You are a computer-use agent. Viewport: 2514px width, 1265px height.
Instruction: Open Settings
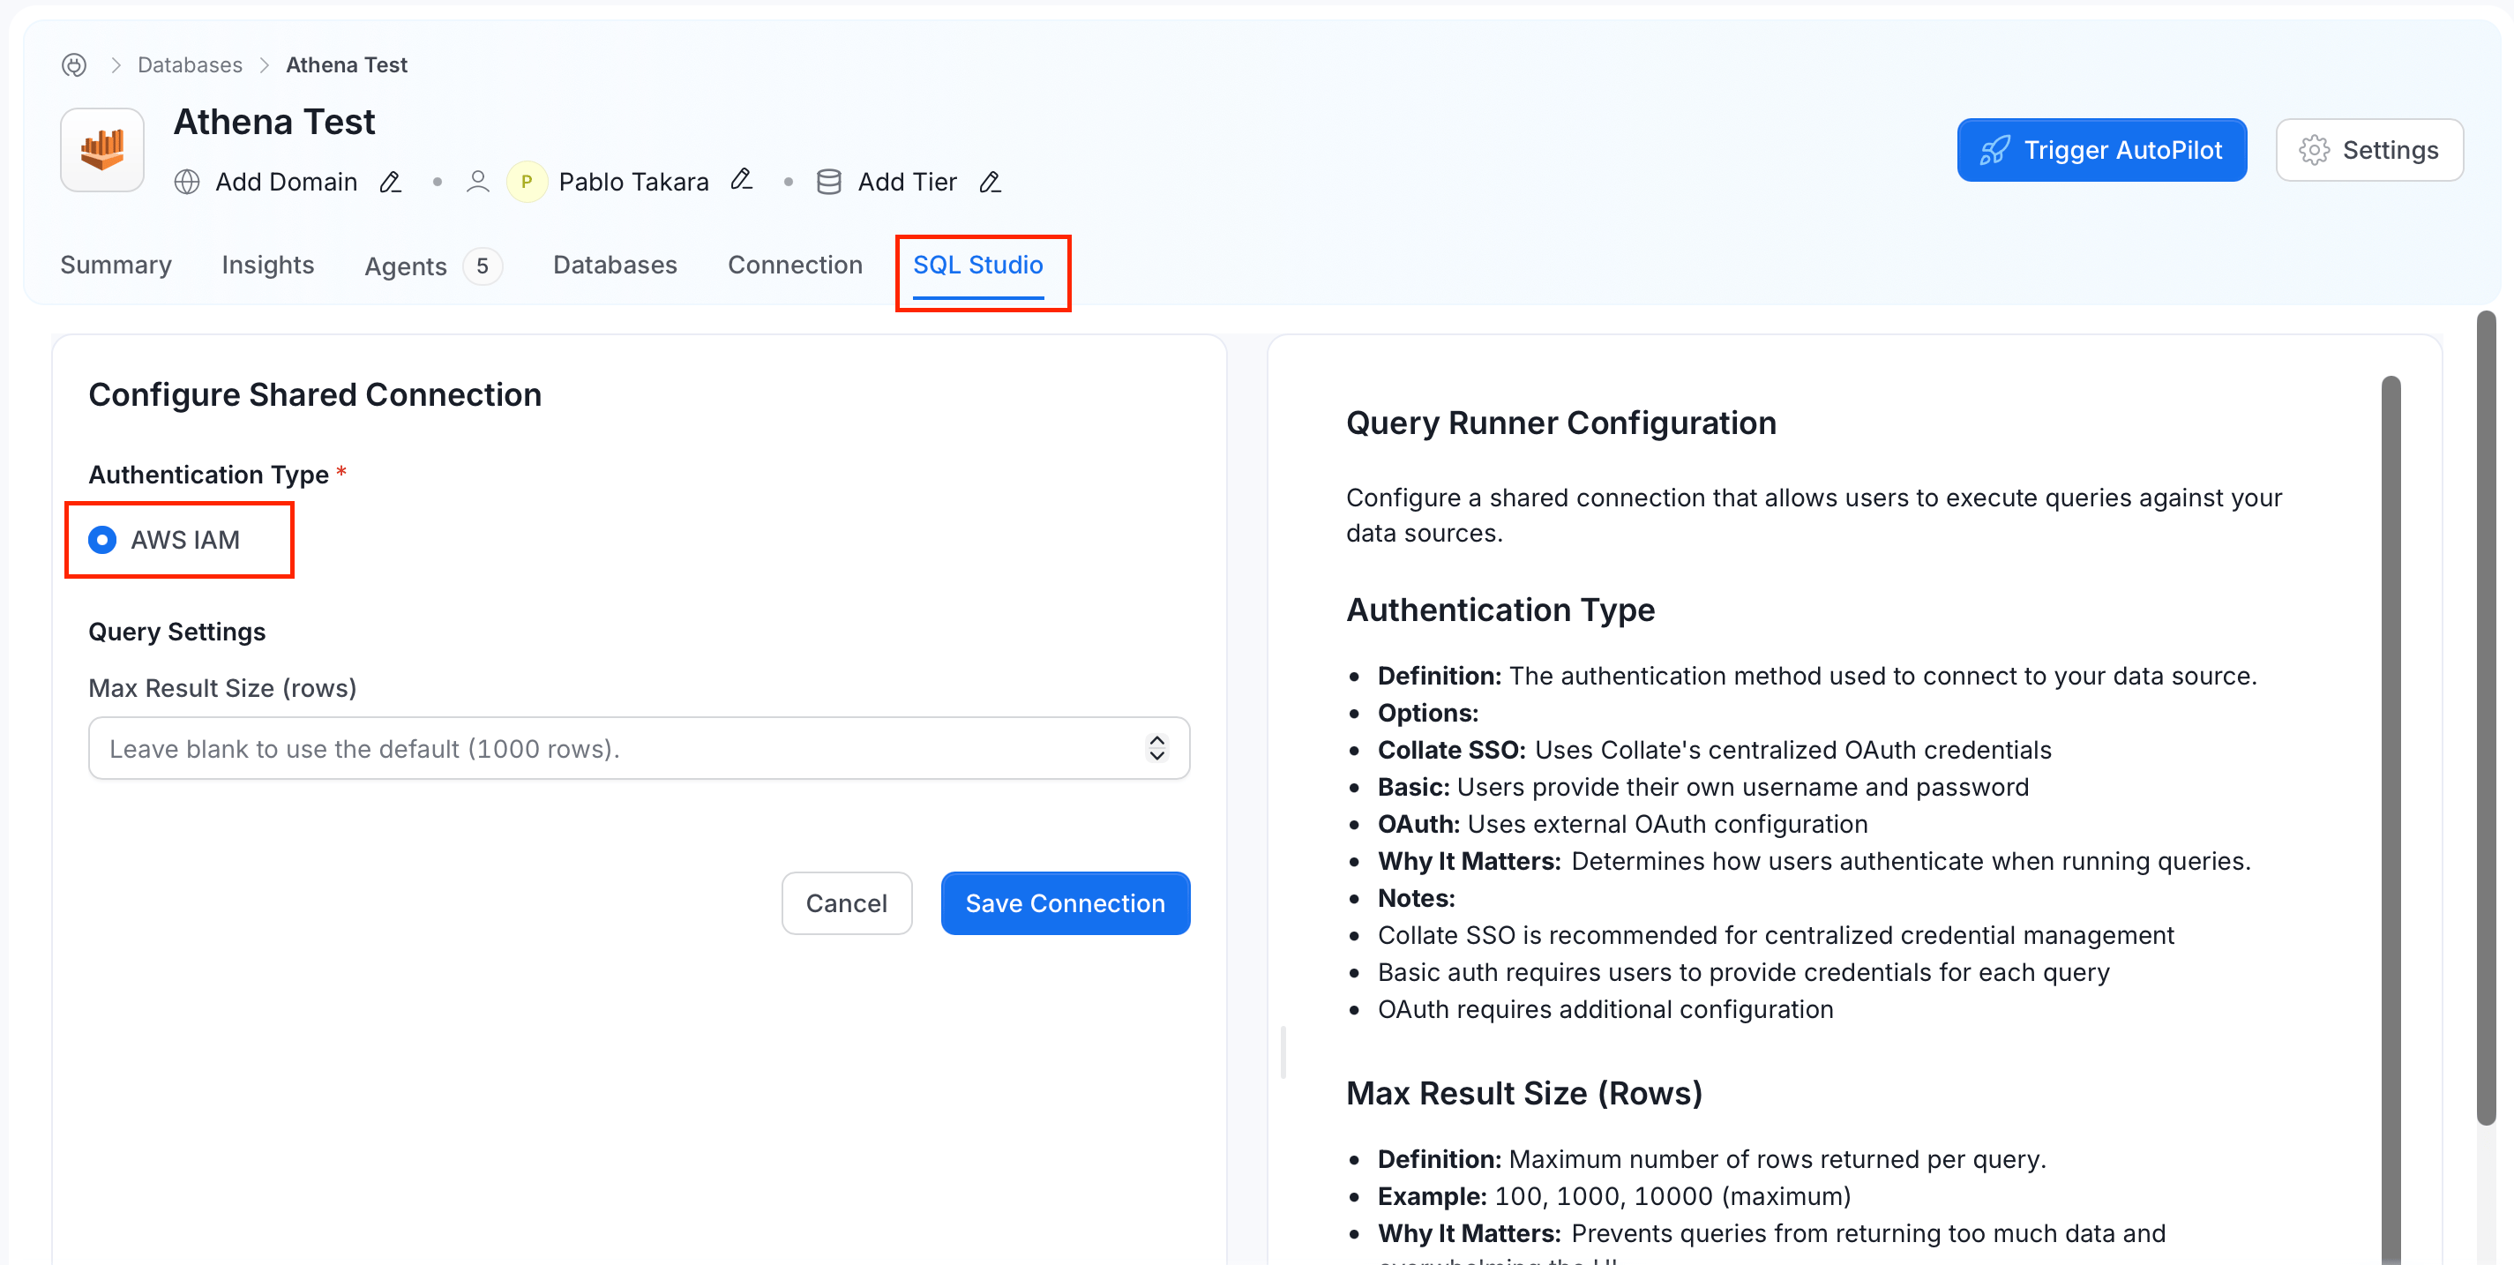pyautogui.click(x=2368, y=149)
